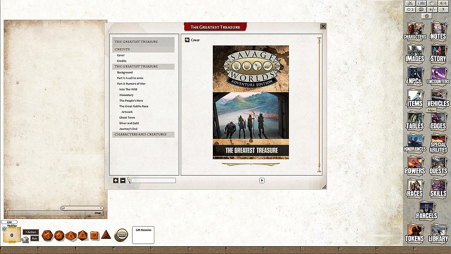
Task: Open the Images sidebar panel
Action: (415, 53)
